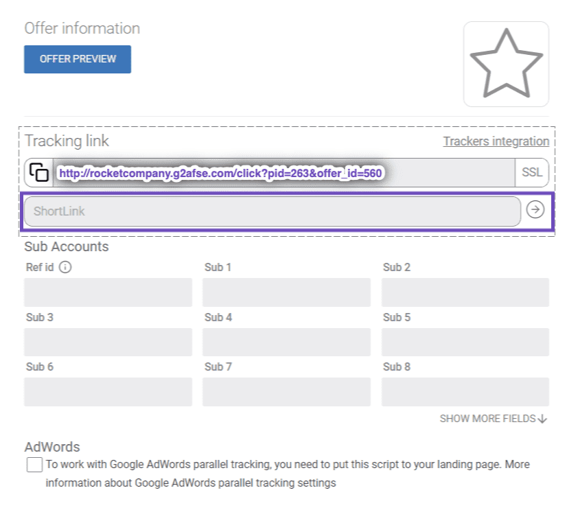
Task: Click the star favorite offer icon
Action: 506,64
